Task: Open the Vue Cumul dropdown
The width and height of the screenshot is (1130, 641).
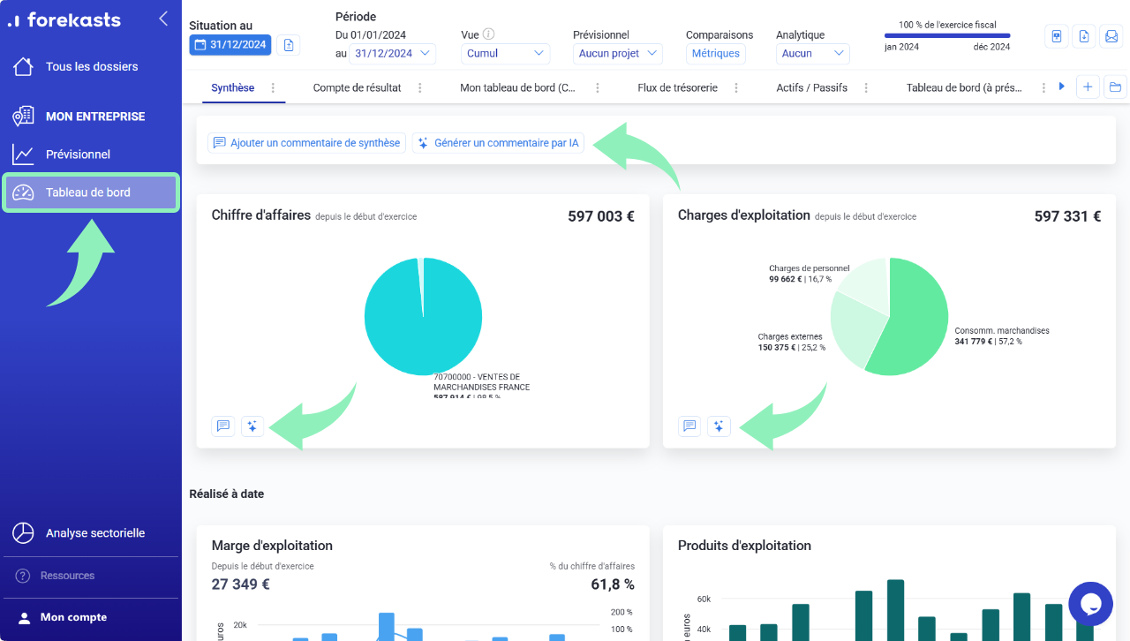Action: pyautogui.click(x=506, y=53)
